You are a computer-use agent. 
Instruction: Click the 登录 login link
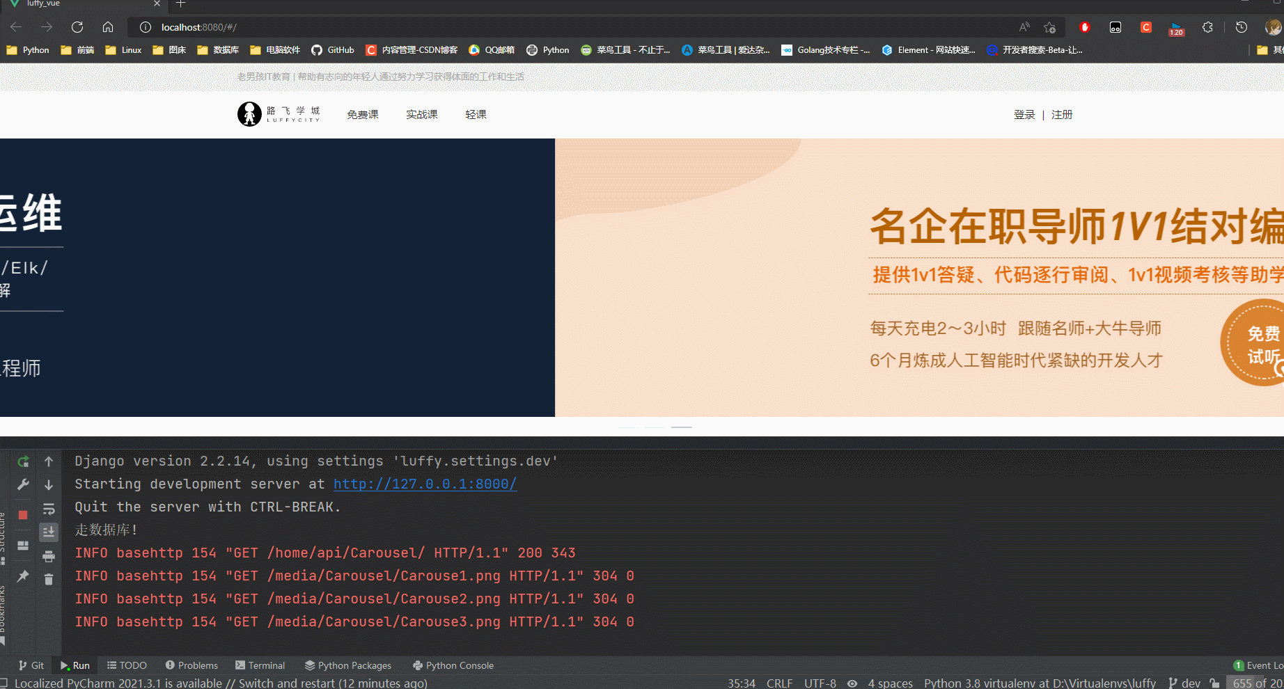1024,114
